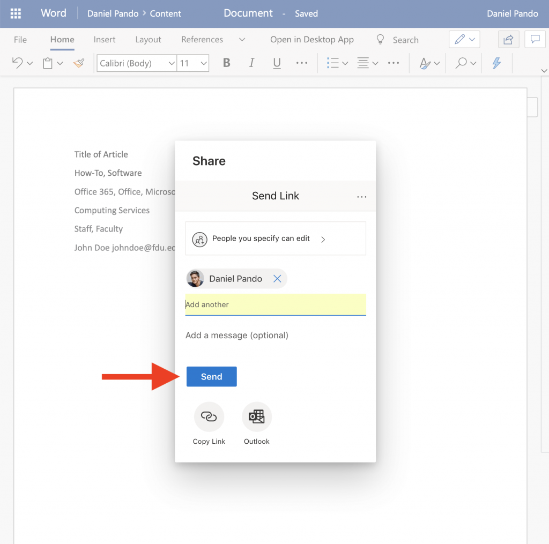The width and height of the screenshot is (549, 544).
Task: Expand the ribbon chevron at right edge
Action: coord(544,71)
